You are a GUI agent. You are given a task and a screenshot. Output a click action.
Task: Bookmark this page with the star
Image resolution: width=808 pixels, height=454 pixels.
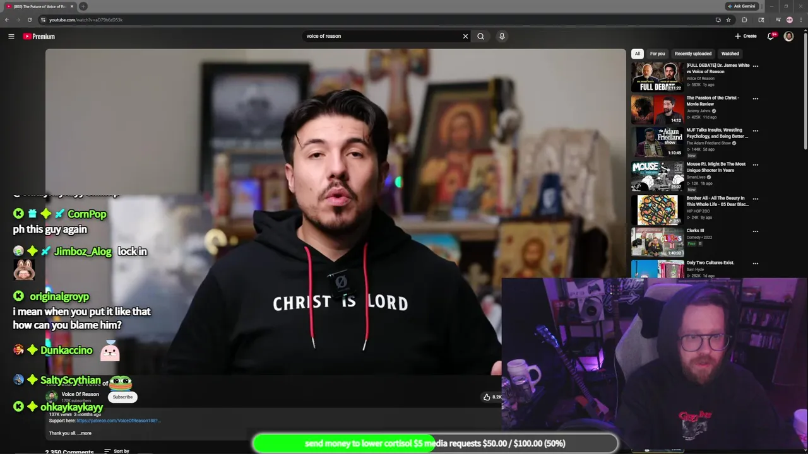click(x=728, y=20)
